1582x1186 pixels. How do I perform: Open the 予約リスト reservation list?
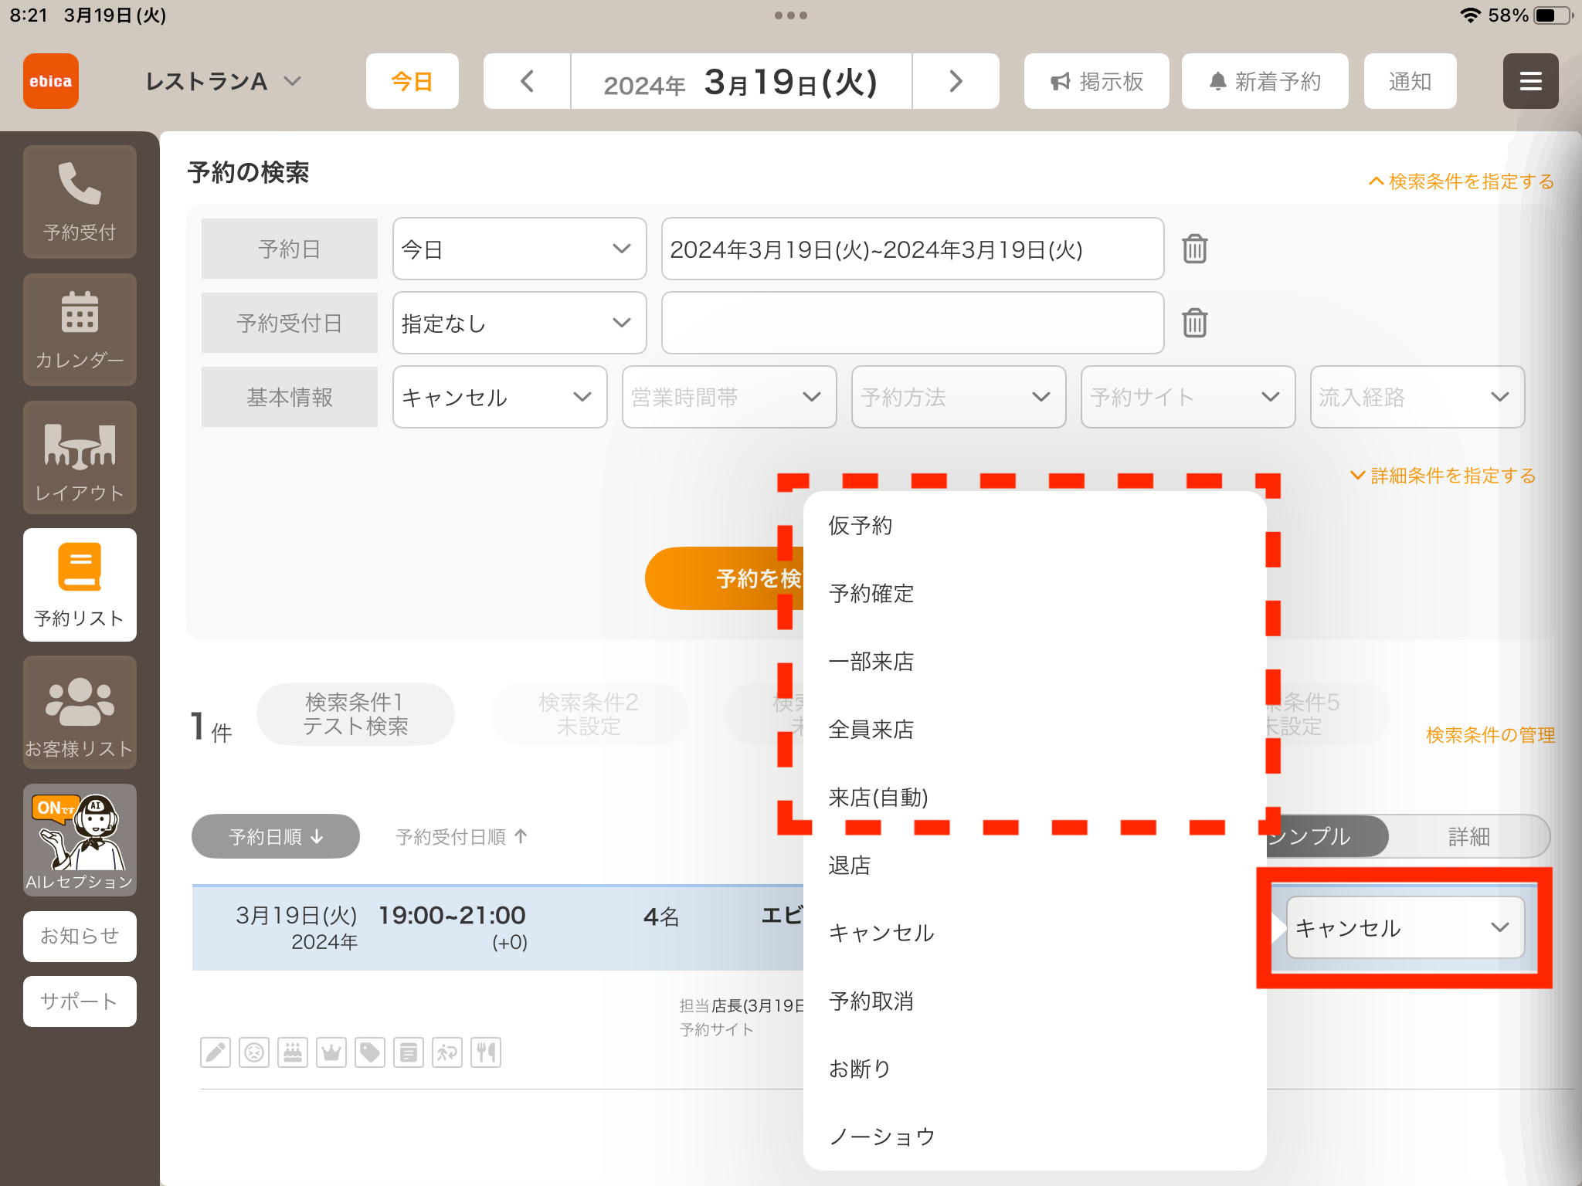click(x=80, y=585)
